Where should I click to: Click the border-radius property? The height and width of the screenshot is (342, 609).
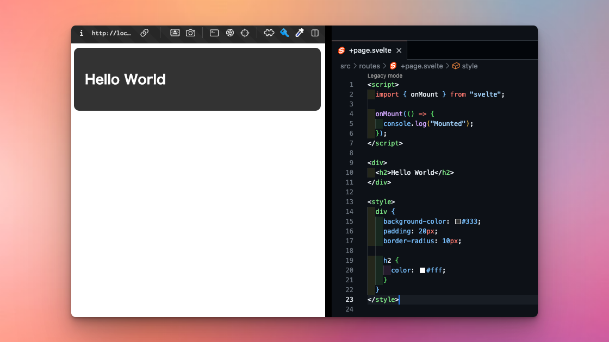click(x=408, y=241)
